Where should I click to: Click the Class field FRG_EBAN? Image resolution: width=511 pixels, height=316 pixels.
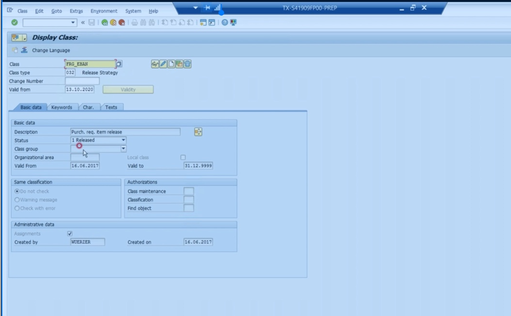(90, 64)
